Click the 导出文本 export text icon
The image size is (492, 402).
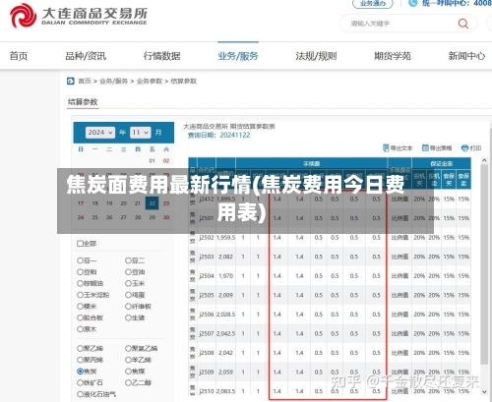[x=386, y=148]
